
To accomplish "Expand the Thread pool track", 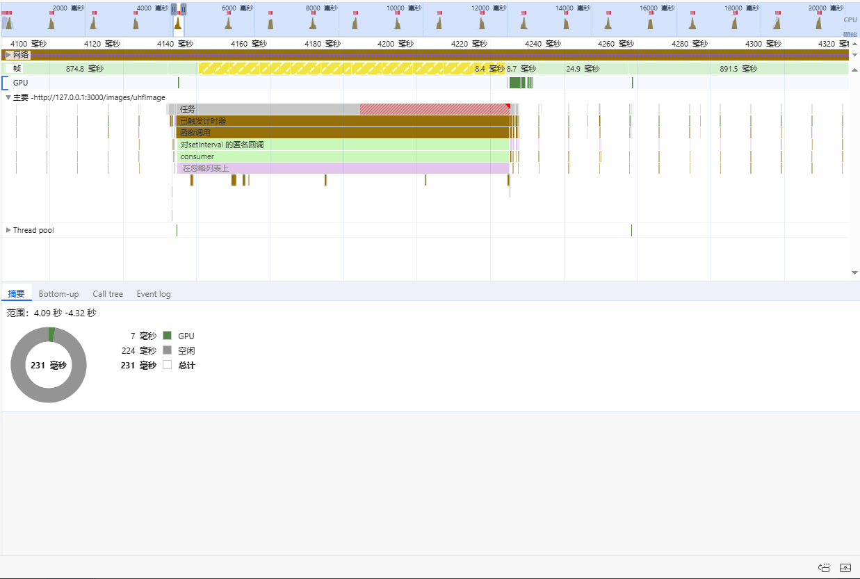I will pos(8,230).
